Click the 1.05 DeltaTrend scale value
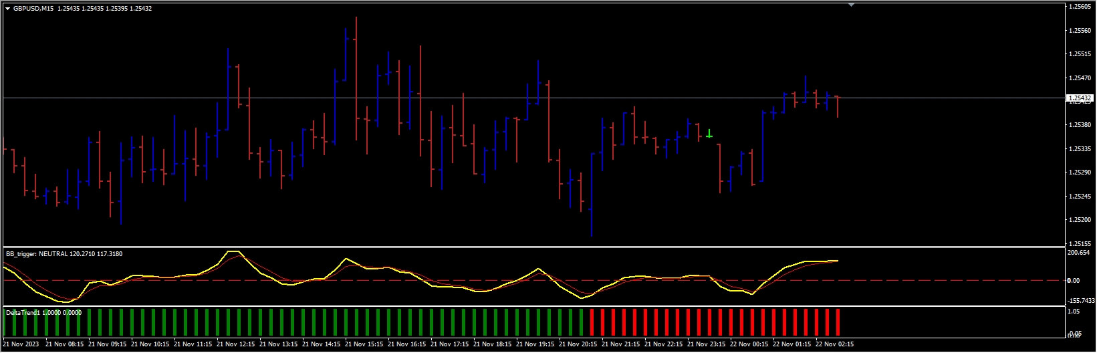1097x353 pixels. click(1075, 312)
